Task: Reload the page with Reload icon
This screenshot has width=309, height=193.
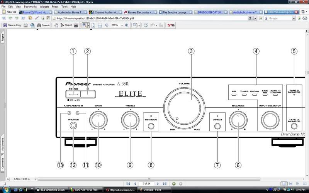Action: (30, 18)
